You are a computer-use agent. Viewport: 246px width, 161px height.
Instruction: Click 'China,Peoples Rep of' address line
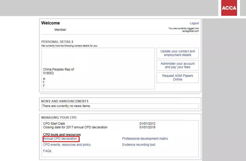58,69
